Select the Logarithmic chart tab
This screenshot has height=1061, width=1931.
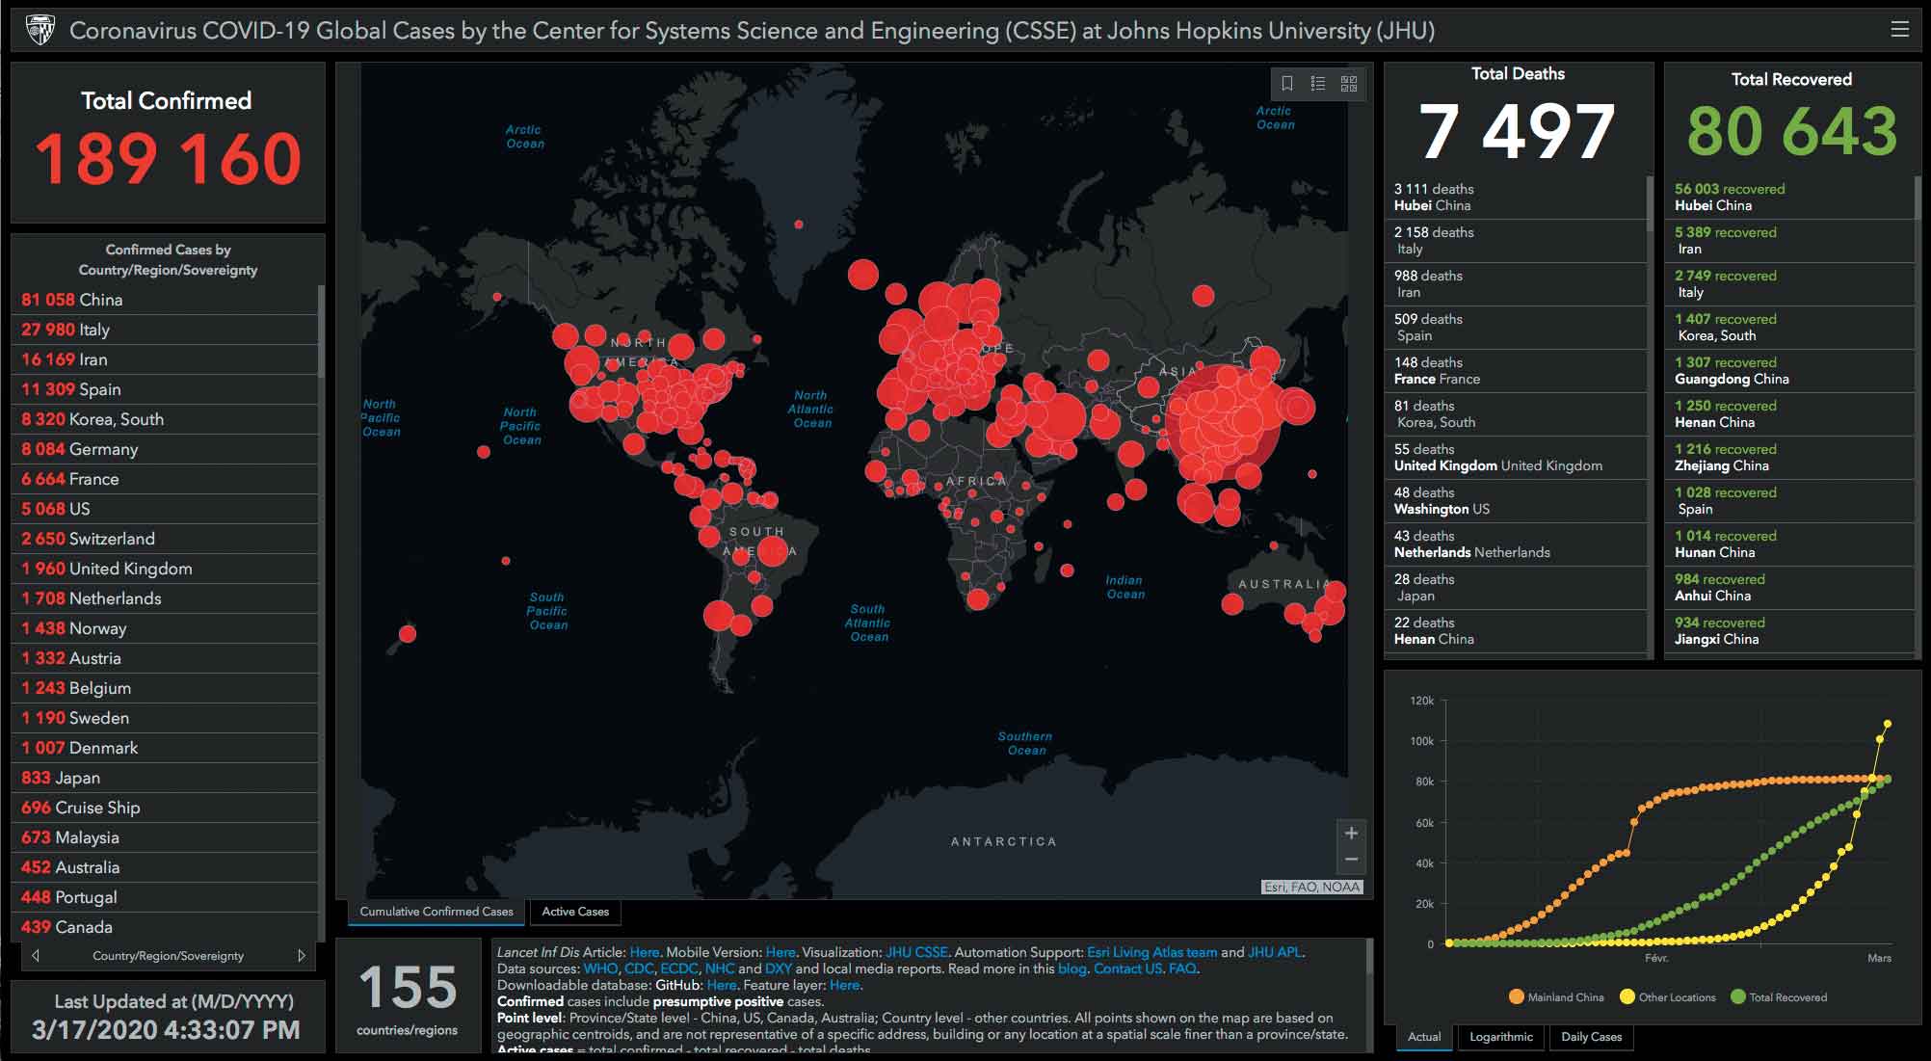pyautogui.click(x=1501, y=1037)
